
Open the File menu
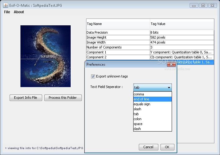[x=7, y=12]
